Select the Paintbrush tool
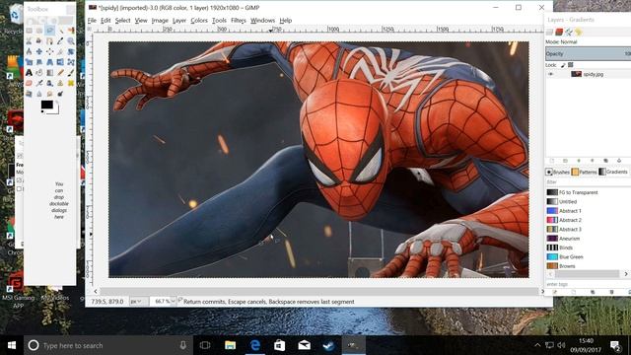Screen dimensions: 631x355 pyautogui.click(x=71, y=72)
